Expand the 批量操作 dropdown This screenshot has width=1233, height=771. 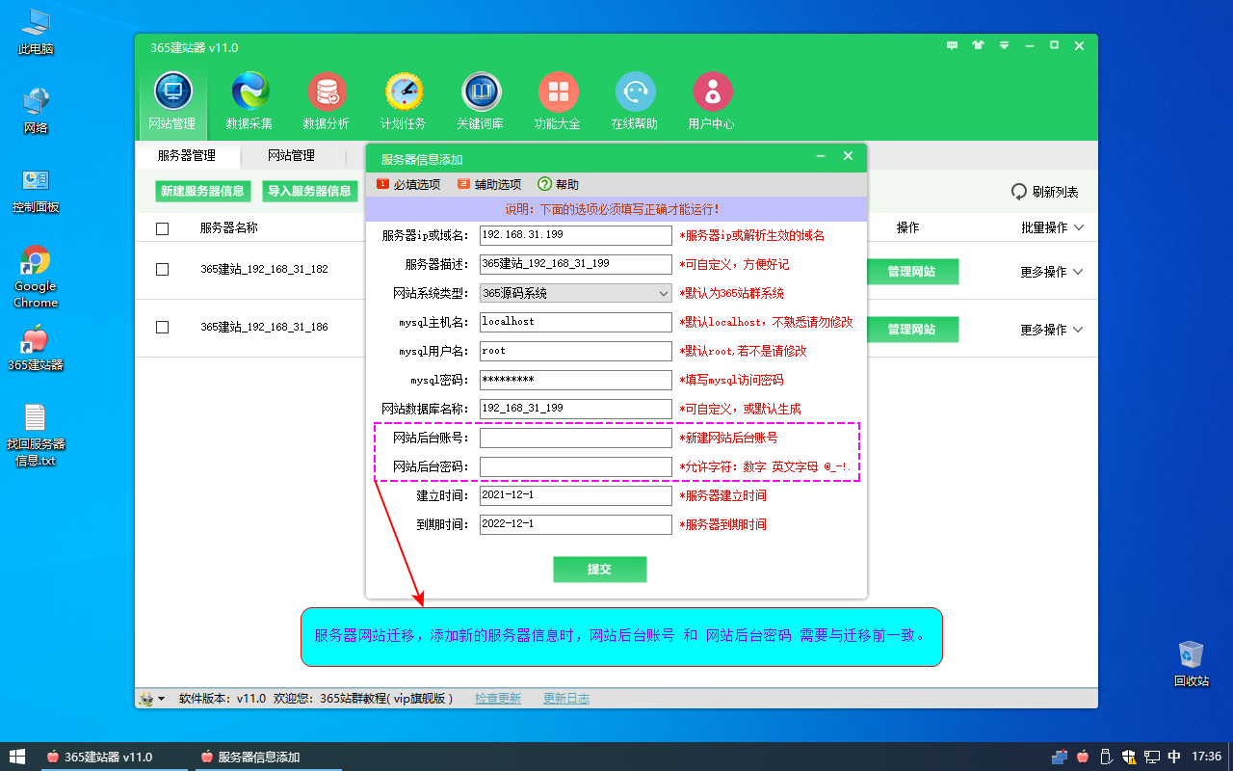[x=1052, y=228]
